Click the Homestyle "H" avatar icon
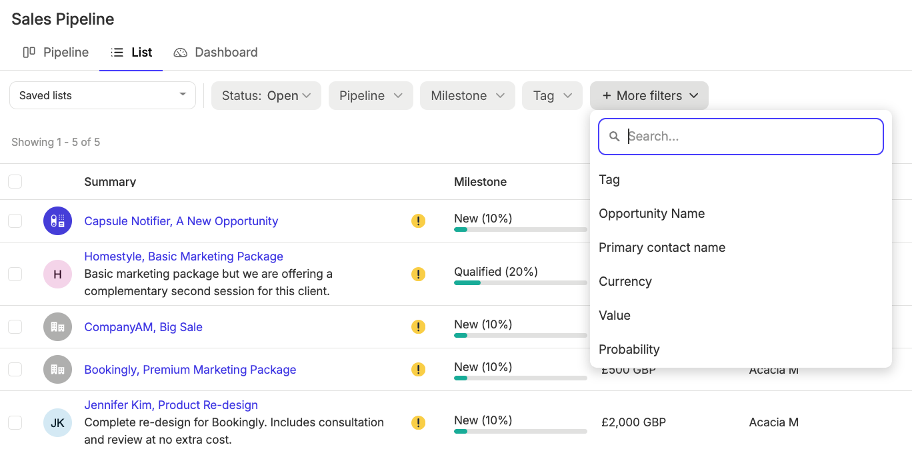This screenshot has width=912, height=451. (57, 274)
